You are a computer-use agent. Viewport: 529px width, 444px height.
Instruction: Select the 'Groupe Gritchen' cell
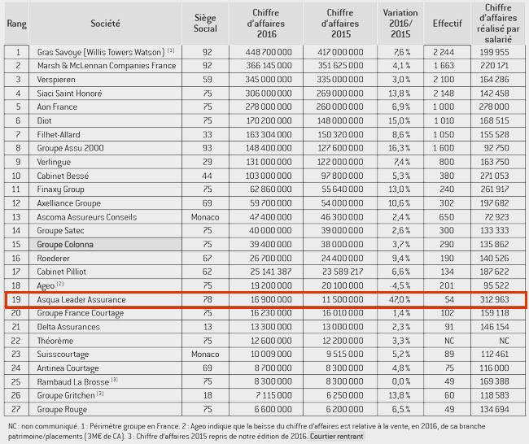click(105, 395)
